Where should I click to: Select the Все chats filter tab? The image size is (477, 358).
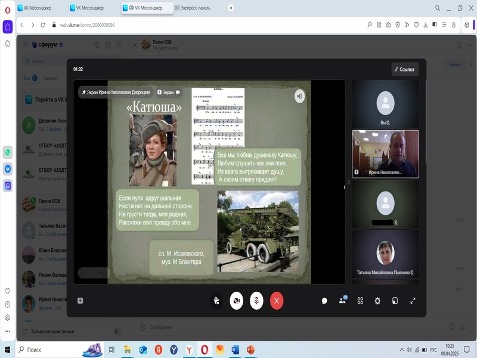pos(30,78)
